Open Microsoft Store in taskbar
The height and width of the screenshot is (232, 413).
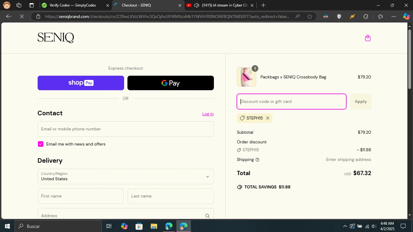[139, 226]
